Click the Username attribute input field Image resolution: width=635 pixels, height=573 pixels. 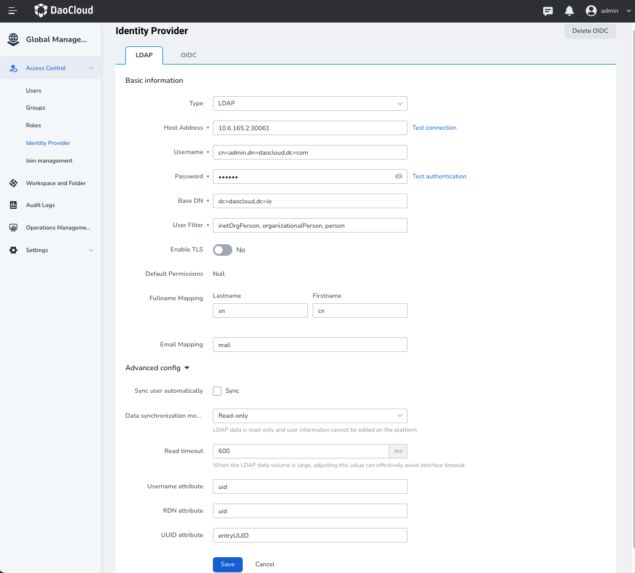tap(310, 487)
